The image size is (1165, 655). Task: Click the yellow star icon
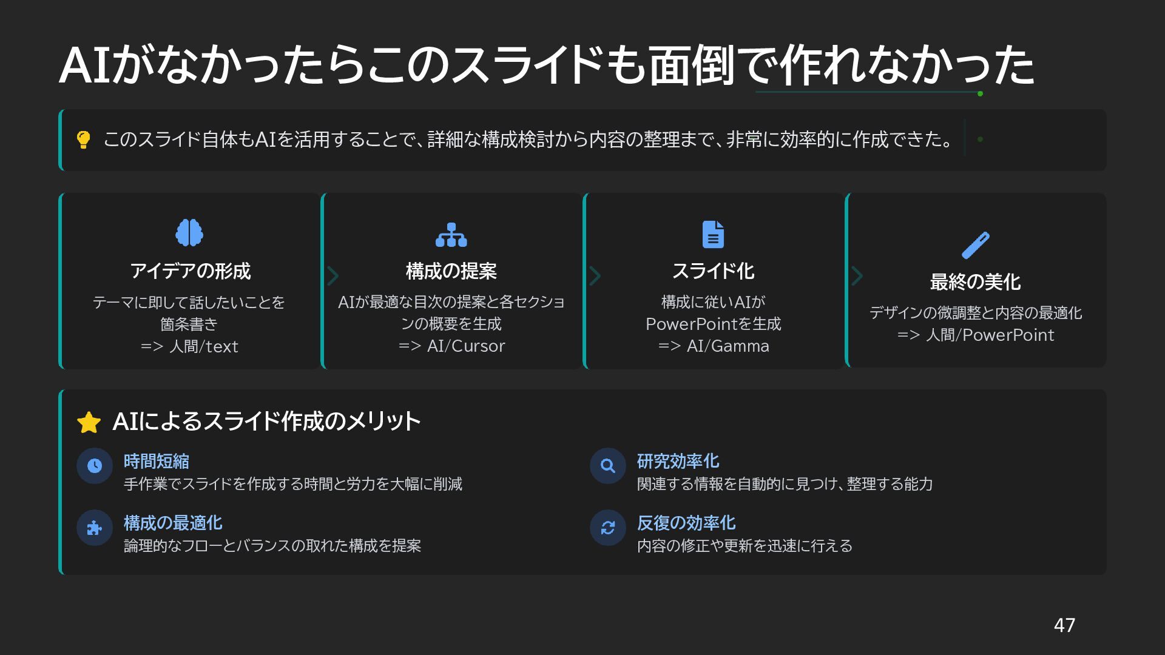[89, 422]
